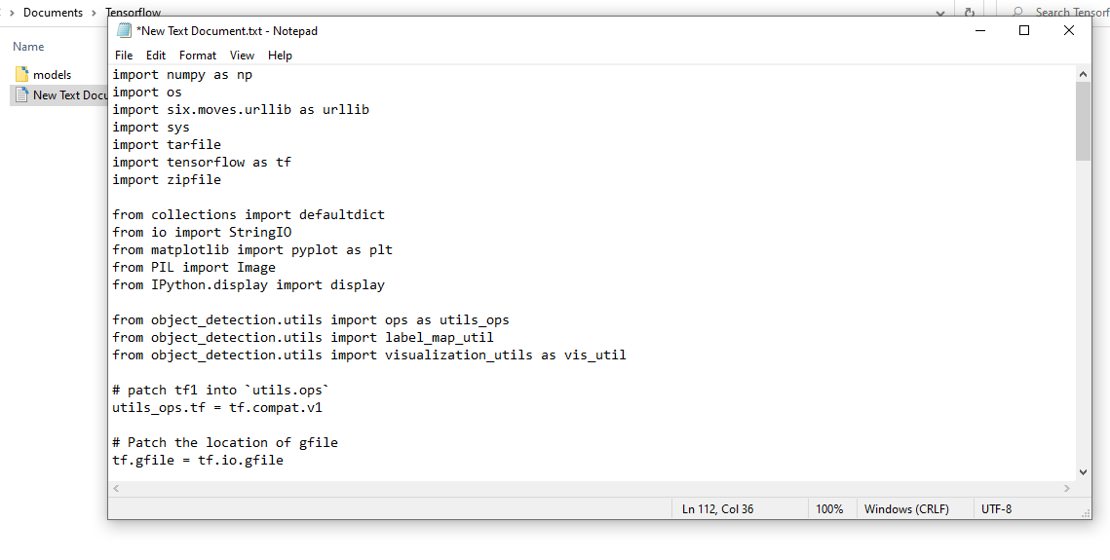Place cursor on 'import tensorflow as tf' line
The height and width of the screenshot is (560, 1110).
coord(202,162)
